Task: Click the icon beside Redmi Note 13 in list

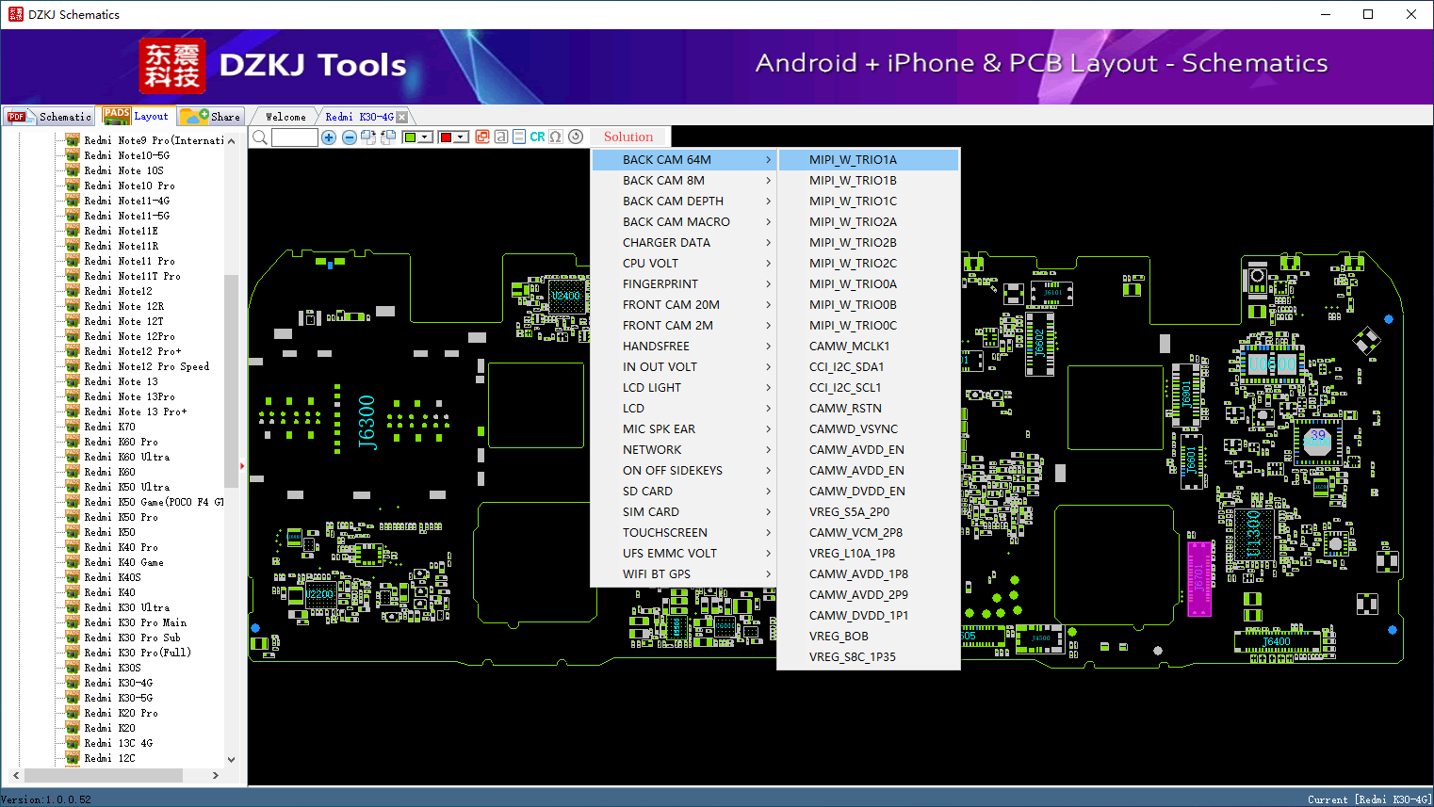Action: pyautogui.click(x=73, y=381)
